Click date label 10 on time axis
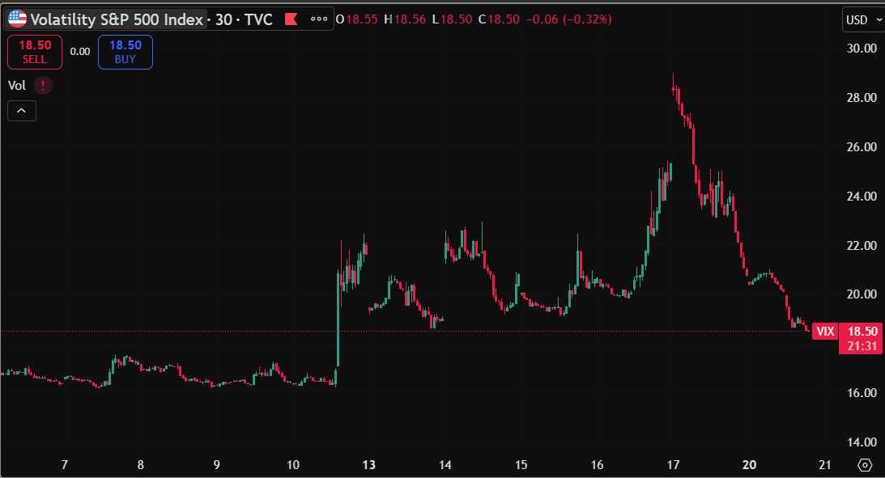Image resolution: width=885 pixels, height=478 pixels. point(293,465)
